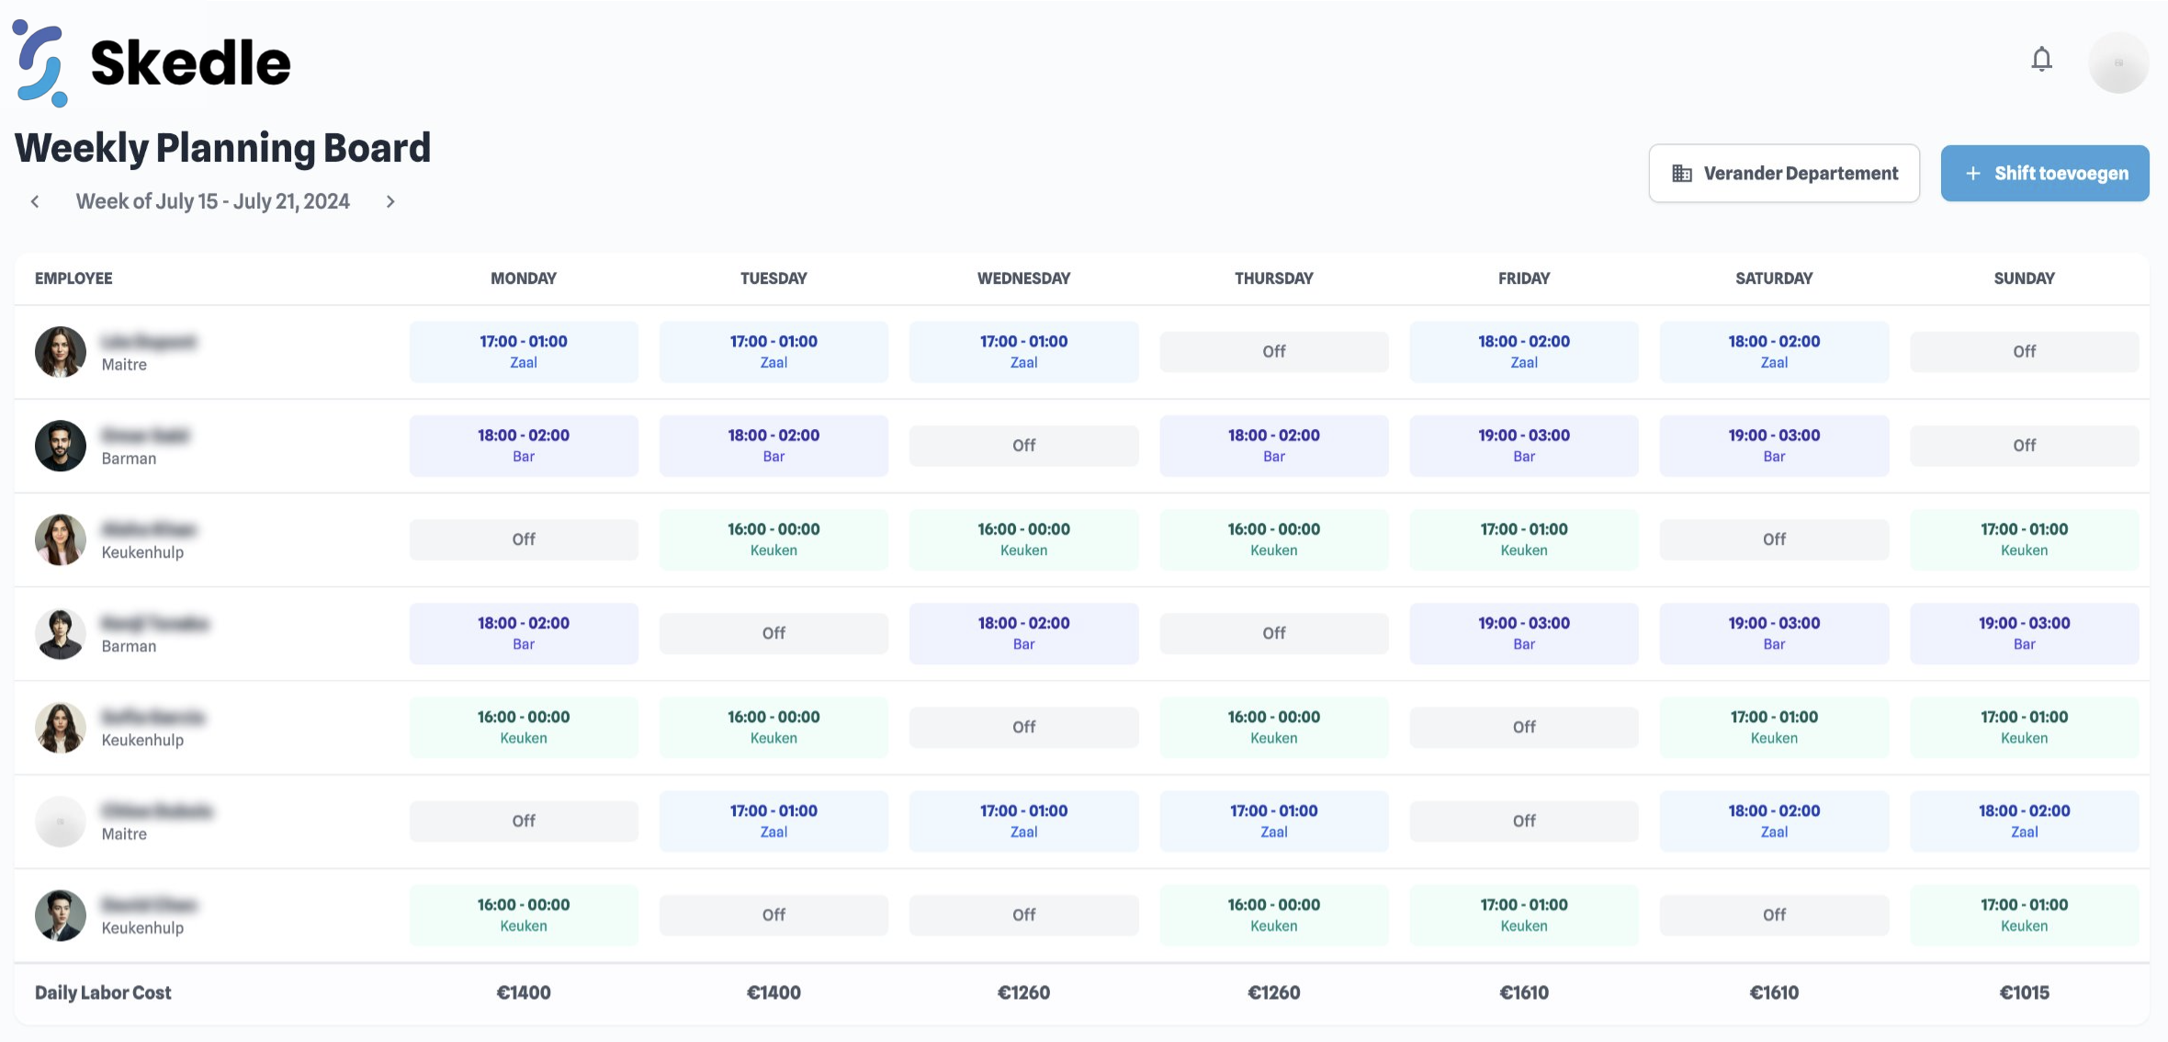Click the Maitre's Monday 17:00 Zaal shift
The height and width of the screenshot is (1042, 2168).
524,351
